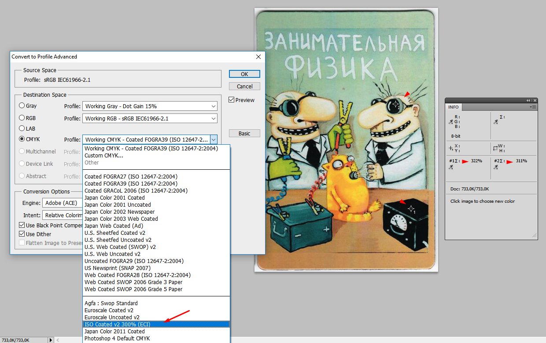Choose Euroscale Coated v2

point(156,310)
